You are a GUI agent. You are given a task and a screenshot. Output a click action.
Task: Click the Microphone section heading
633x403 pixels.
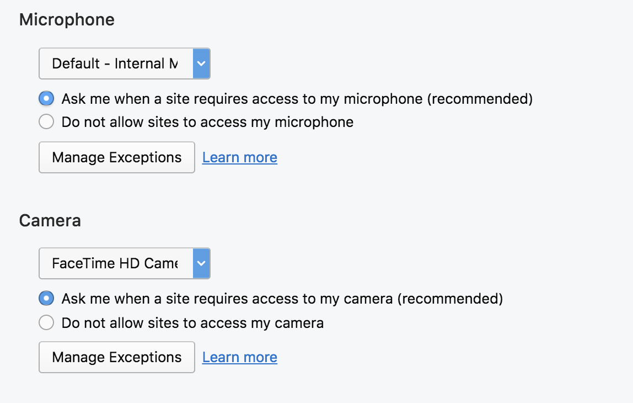[x=67, y=20]
